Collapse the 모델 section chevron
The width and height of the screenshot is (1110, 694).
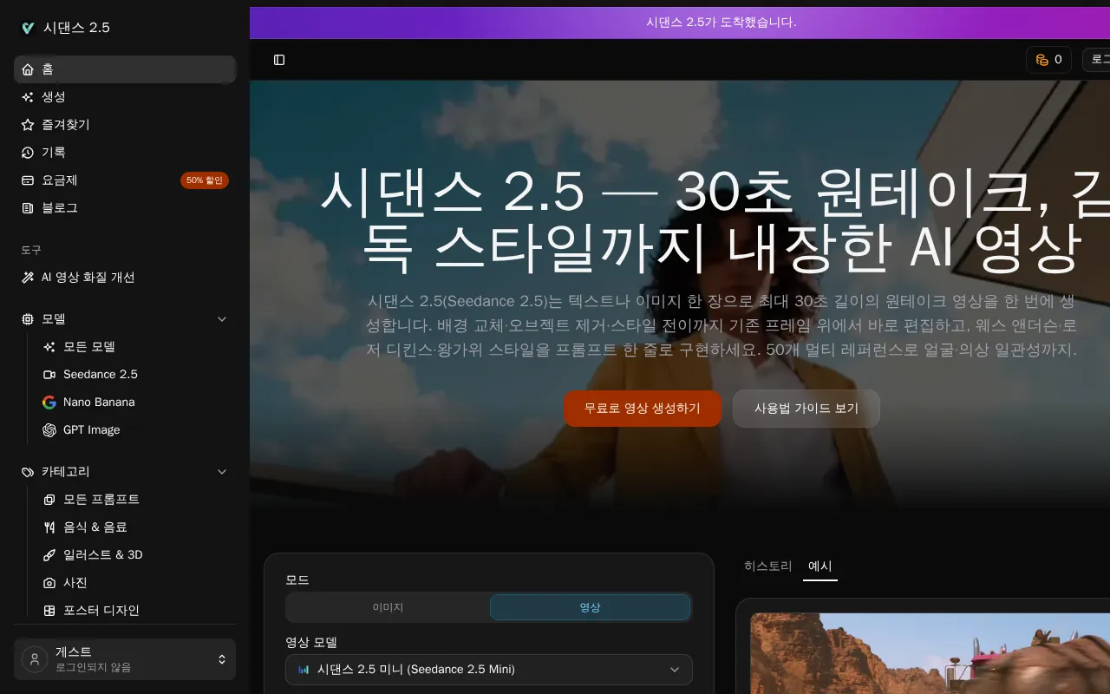(222, 319)
